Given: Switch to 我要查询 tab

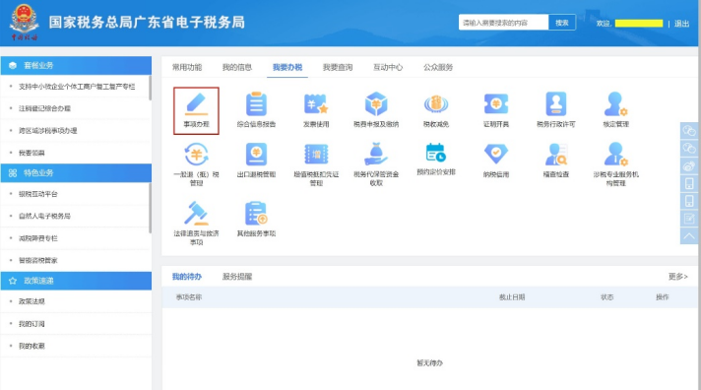Looking at the screenshot, I should click(338, 68).
